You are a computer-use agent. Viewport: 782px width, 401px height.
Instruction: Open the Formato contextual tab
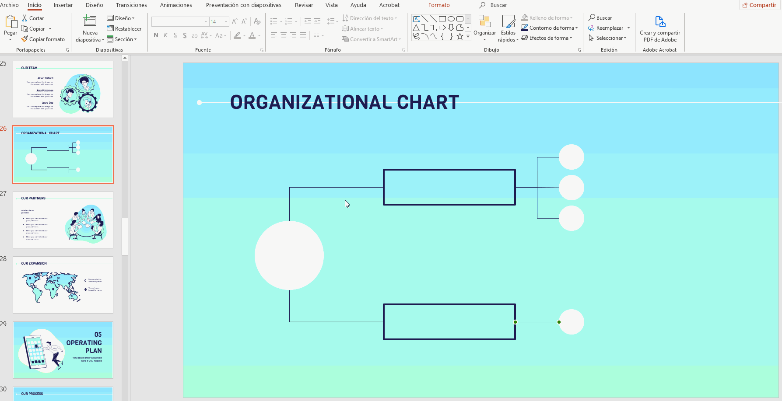(439, 5)
